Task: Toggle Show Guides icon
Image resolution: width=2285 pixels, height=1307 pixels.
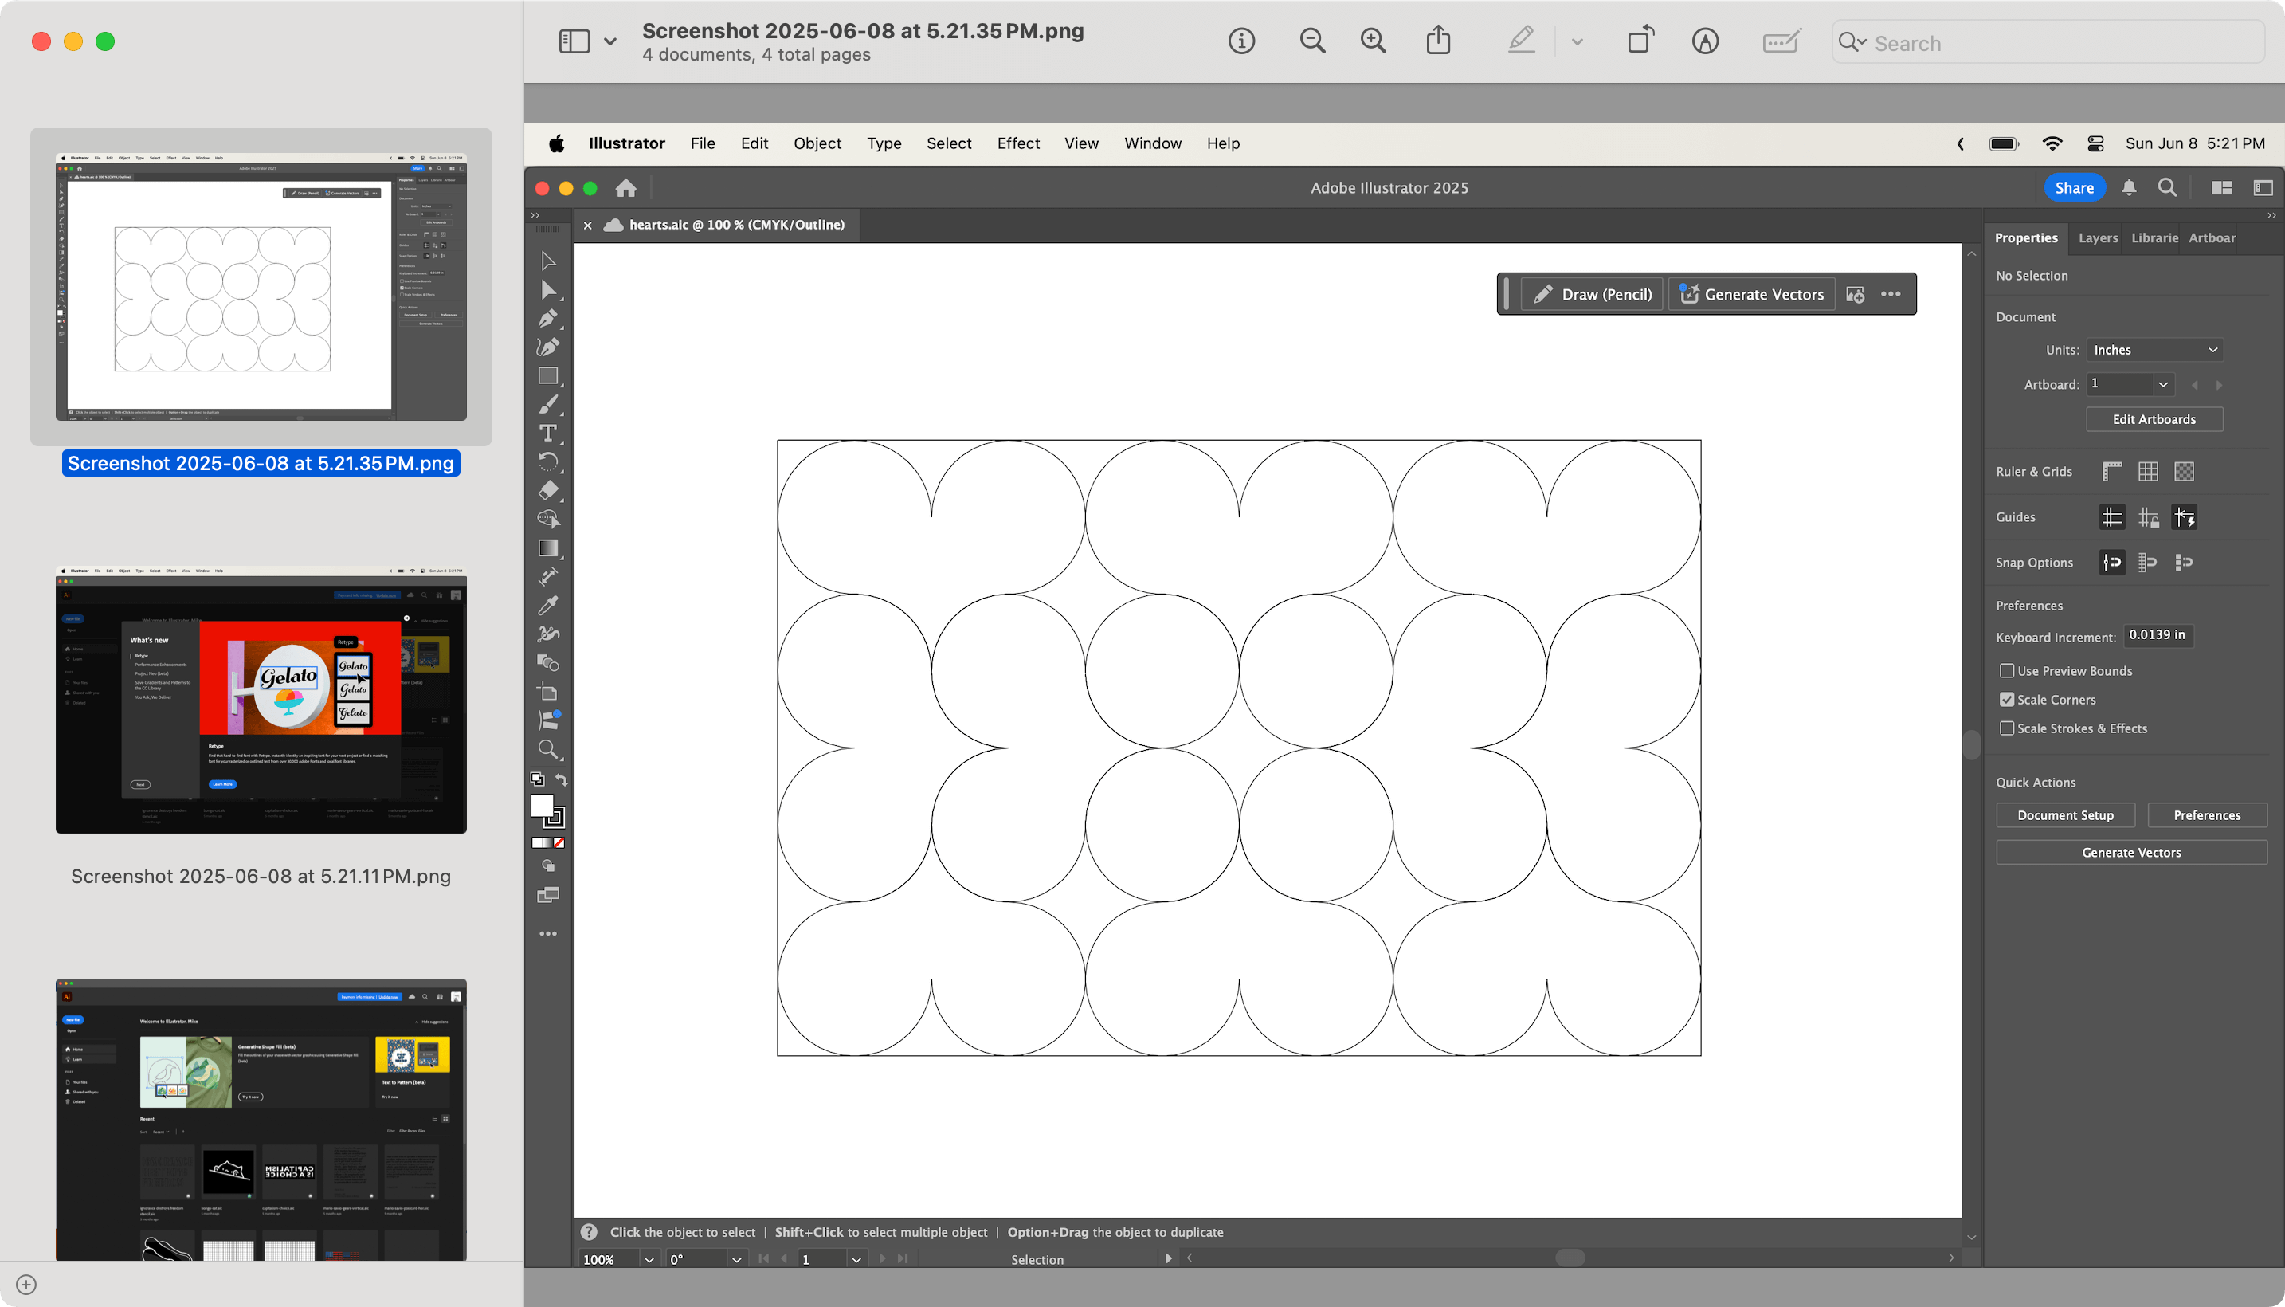Action: [2112, 517]
